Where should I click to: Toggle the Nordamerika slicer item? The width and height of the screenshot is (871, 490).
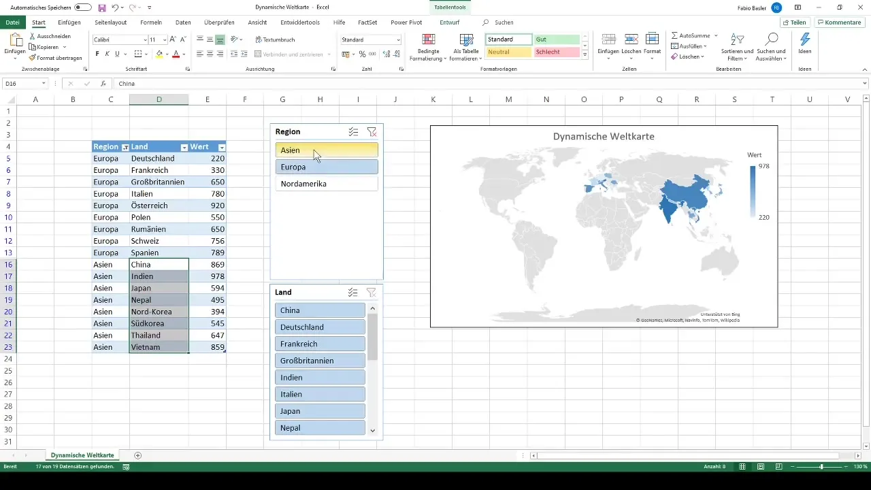tap(327, 184)
